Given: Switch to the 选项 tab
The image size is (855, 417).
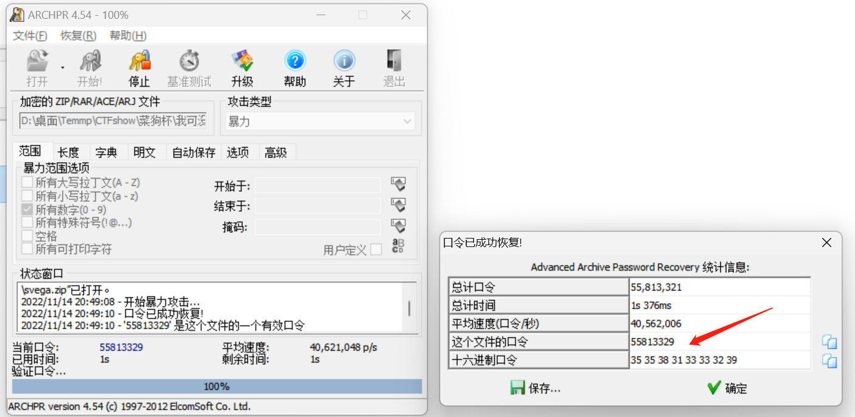Looking at the screenshot, I should pyautogui.click(x=238, y=152).
